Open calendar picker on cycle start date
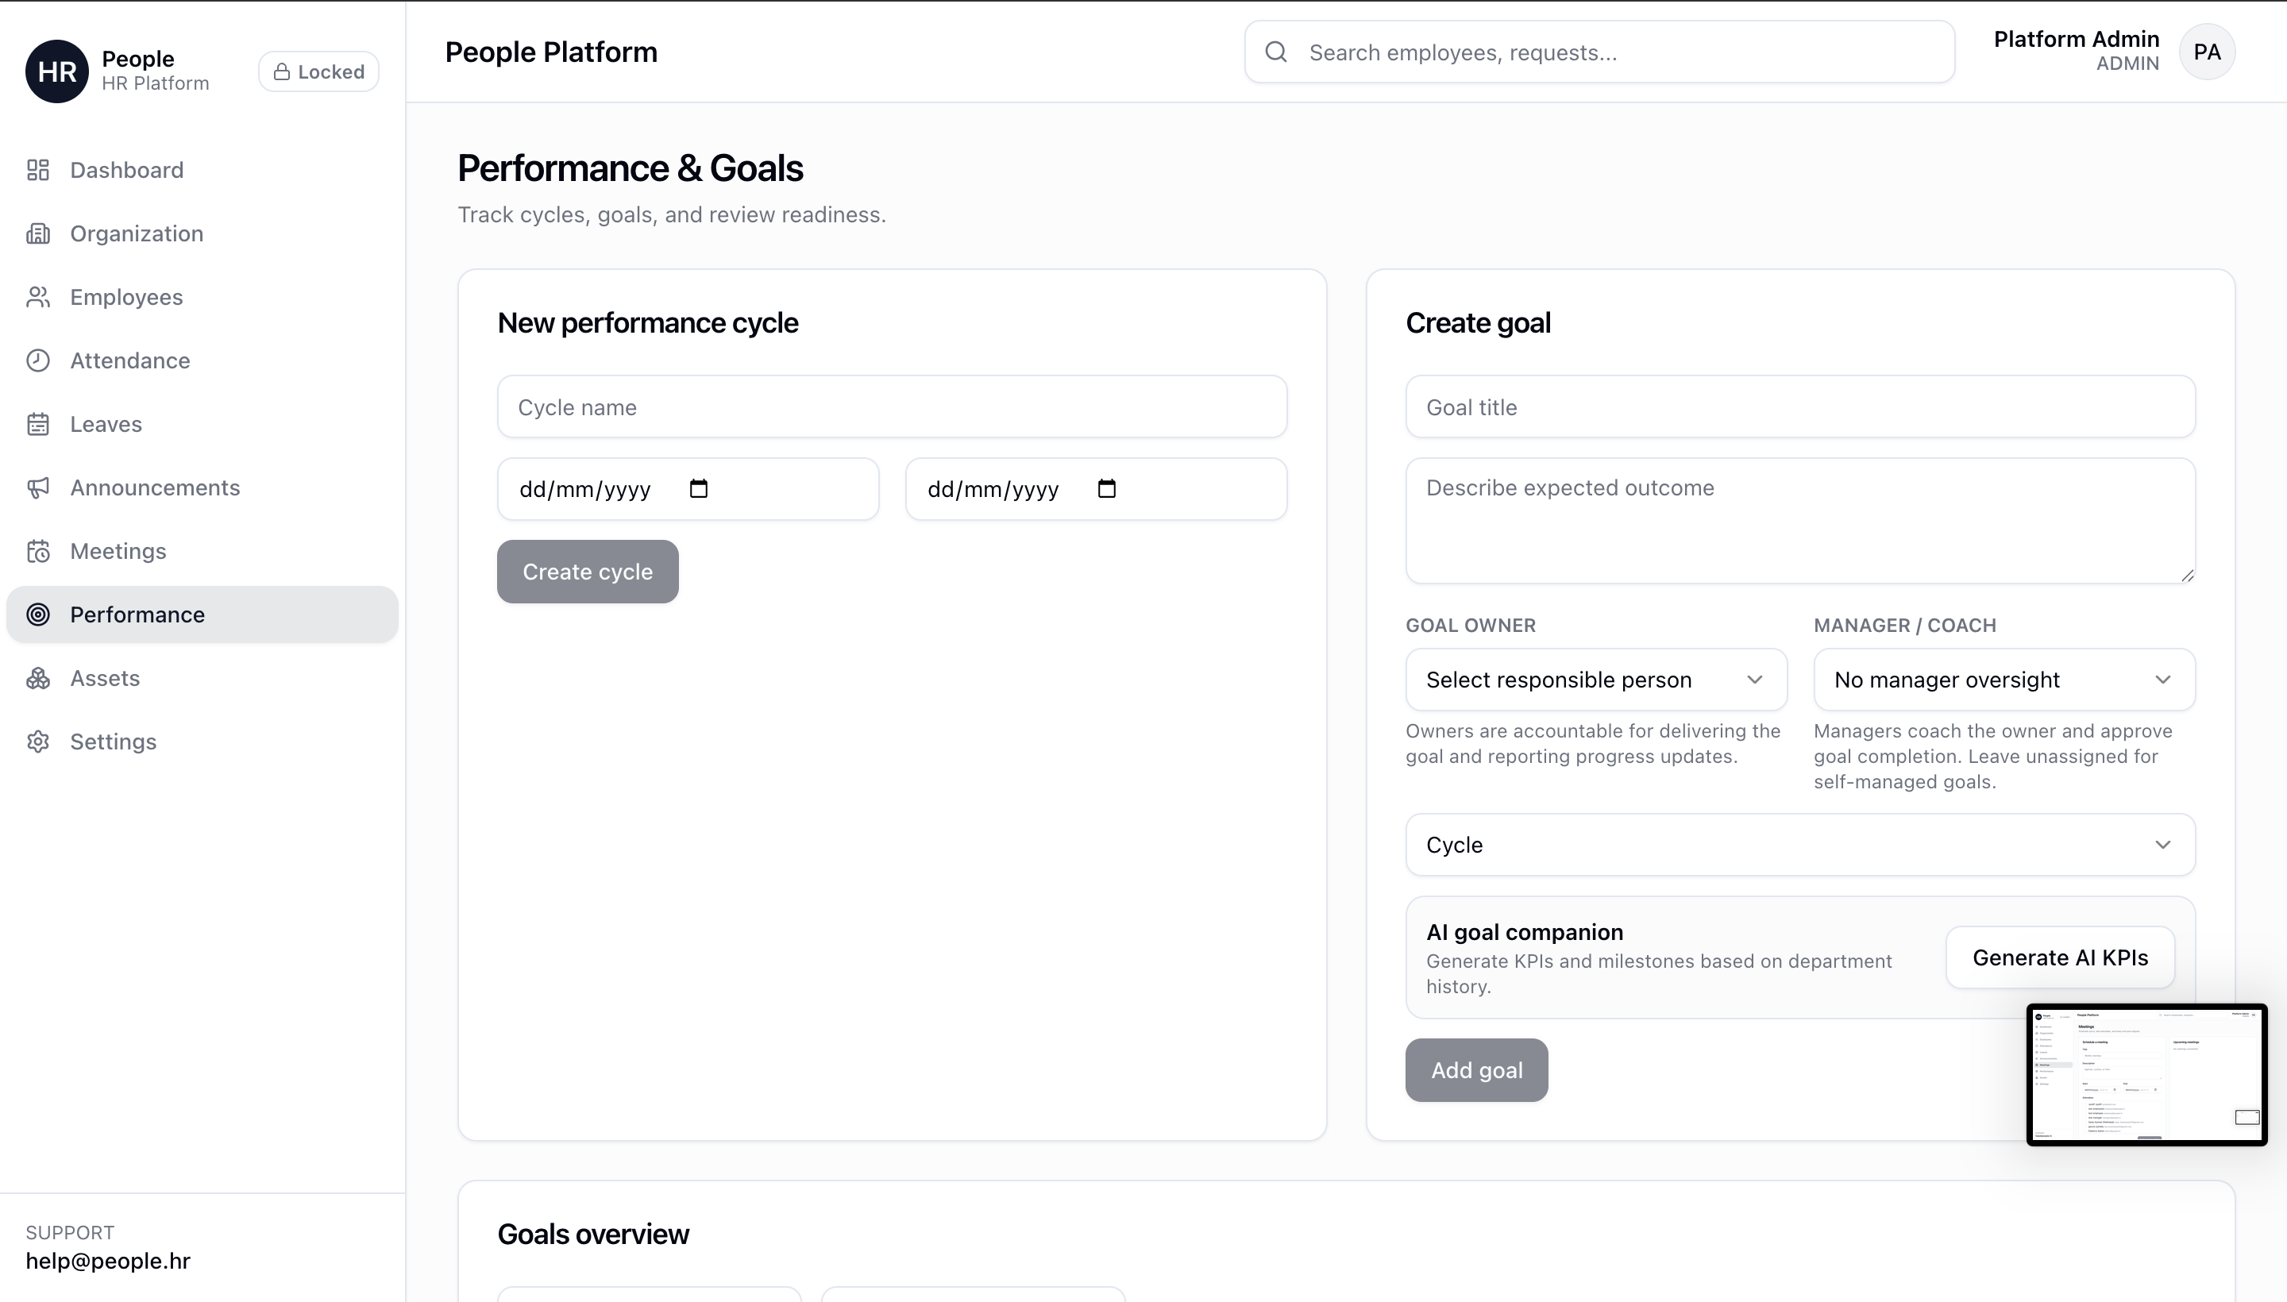This screenshot has width=2287, height=1302. [x=699, y=488]
